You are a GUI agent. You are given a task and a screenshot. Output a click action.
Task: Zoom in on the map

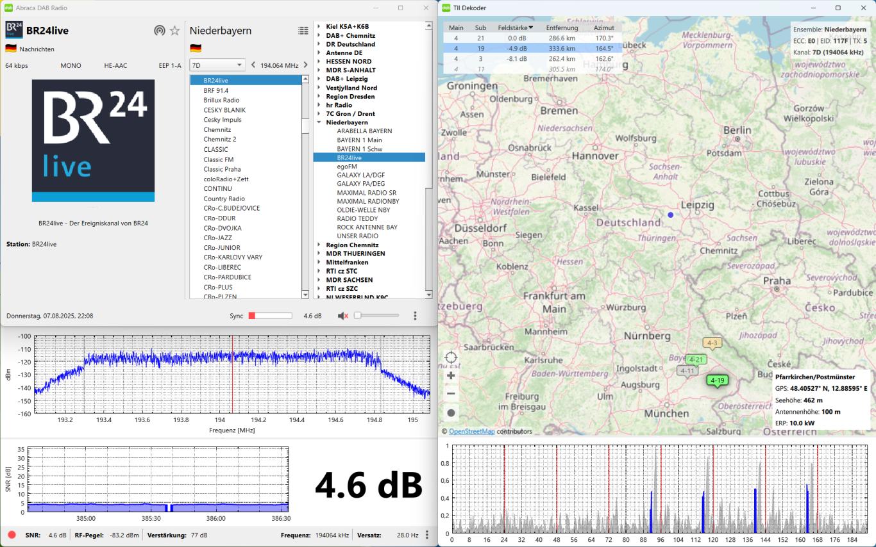[x=451, y=376]
